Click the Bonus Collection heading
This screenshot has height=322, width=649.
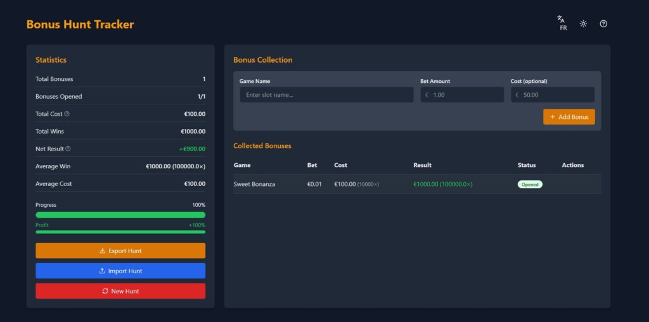coord(263,60)
